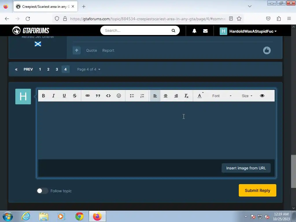
Task: Select current page 4 in pagination
Action: click(66, 69)
